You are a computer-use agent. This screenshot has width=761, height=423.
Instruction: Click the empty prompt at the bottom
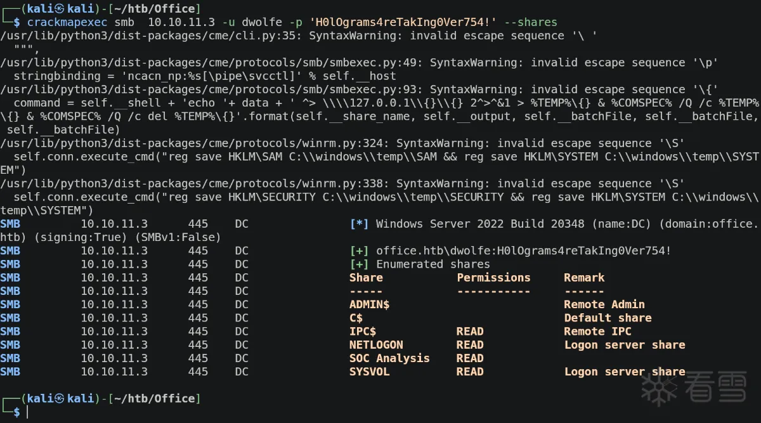click(27, 412)
